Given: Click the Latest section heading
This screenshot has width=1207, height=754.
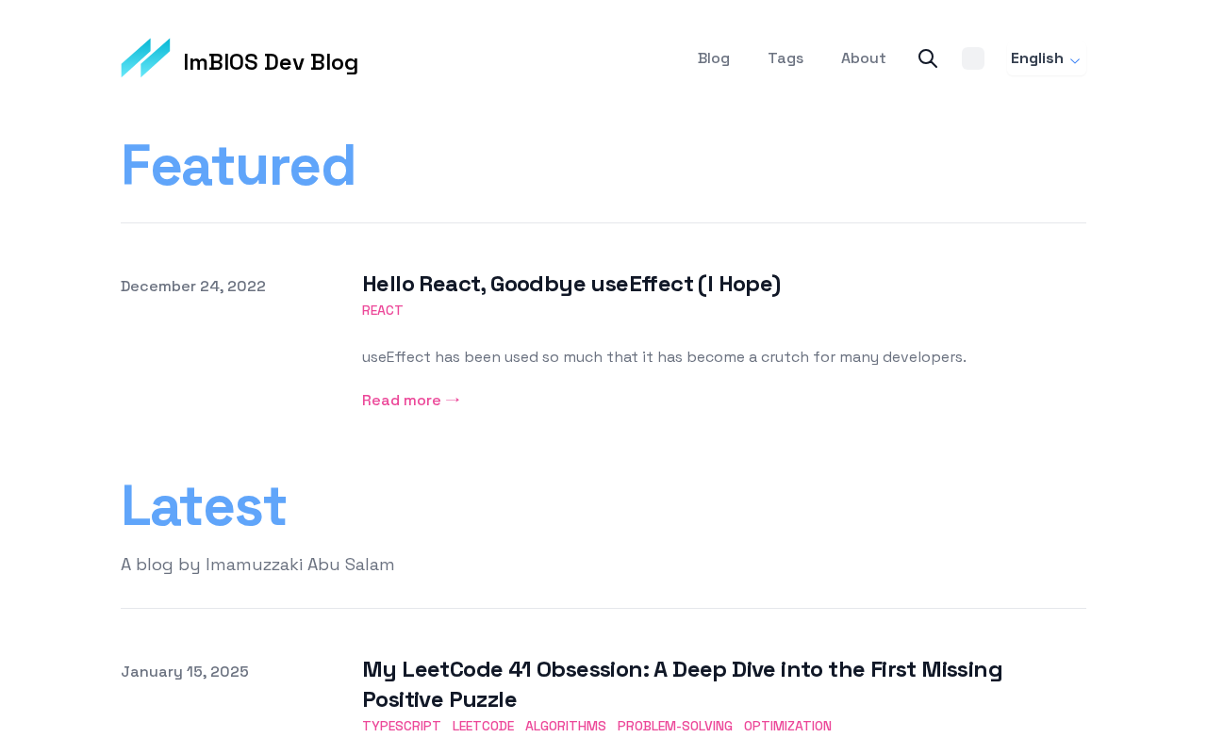Looking at the screenshot, I should (204, 506).
